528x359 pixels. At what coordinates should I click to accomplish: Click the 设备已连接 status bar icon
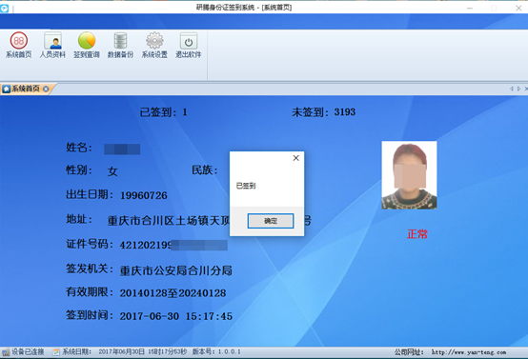coord(6,352)
